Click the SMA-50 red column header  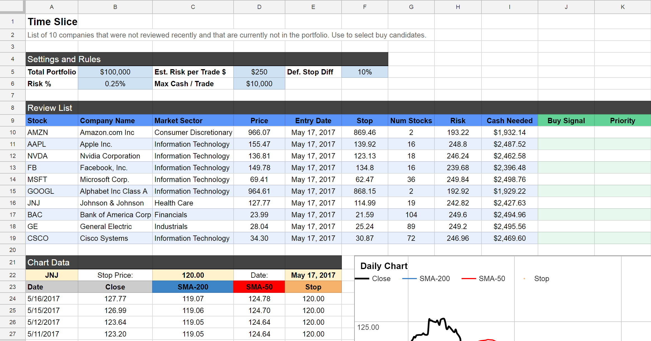click(259, 287)
